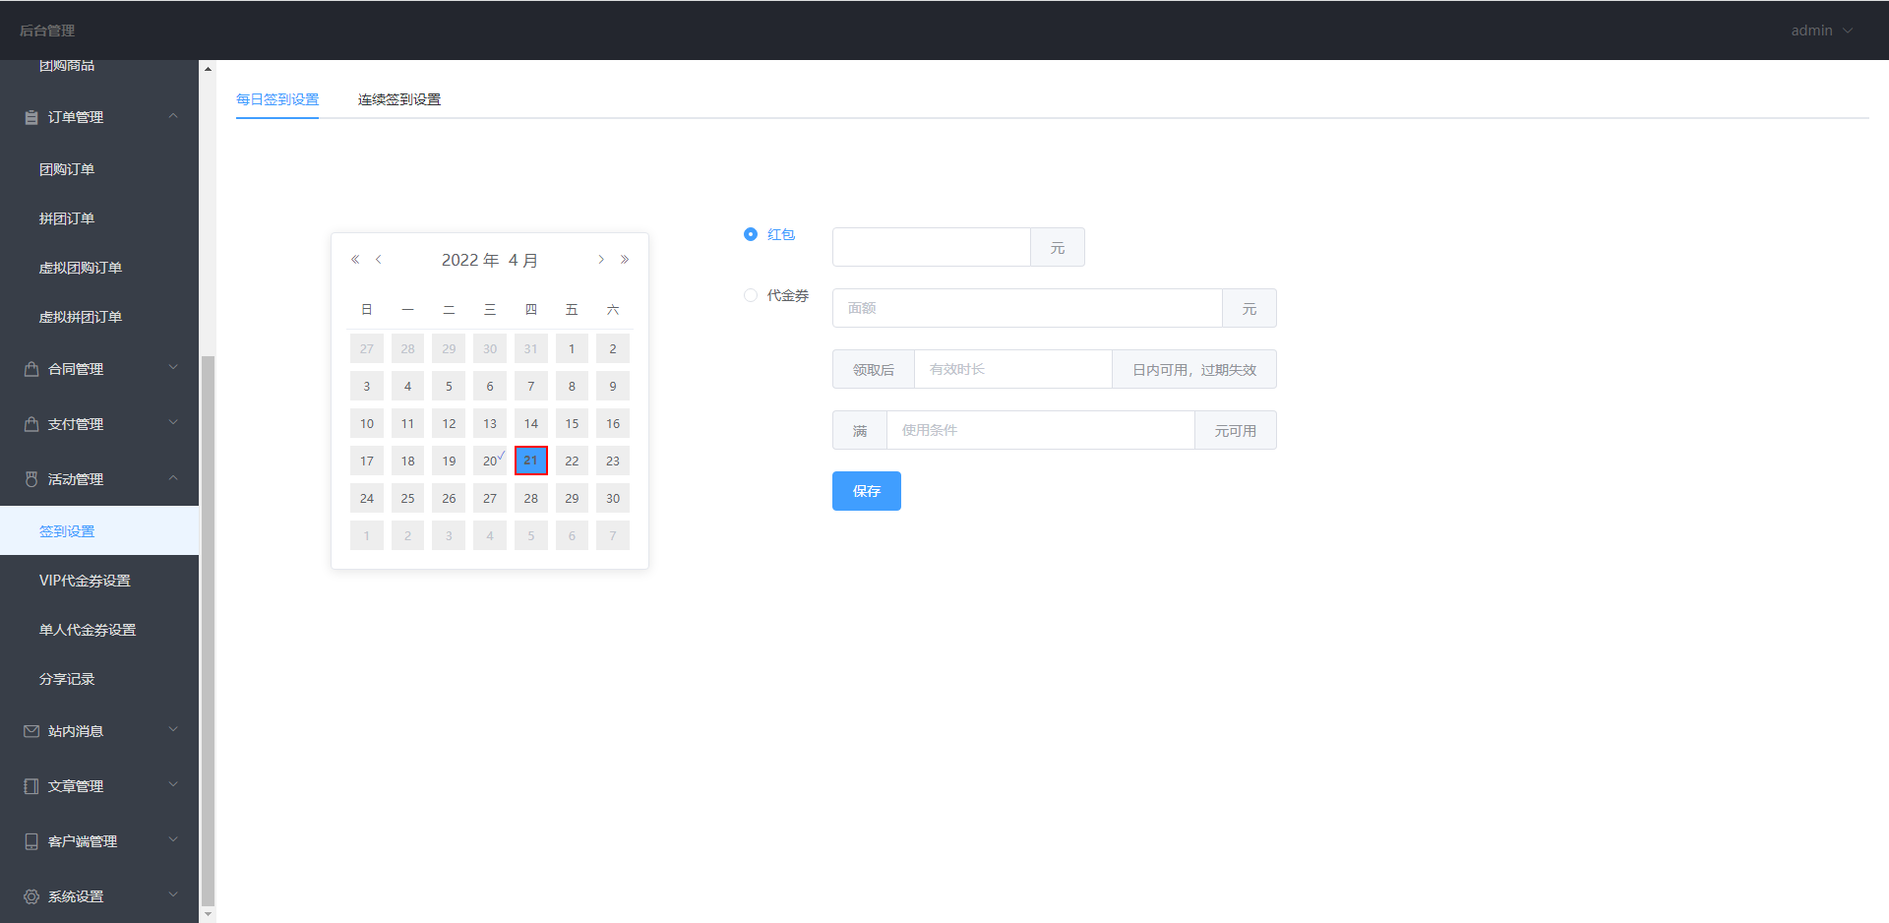Select the 代金券 radio option
The width and height of the screenshot is (1889, 923).
coord(751,295)
